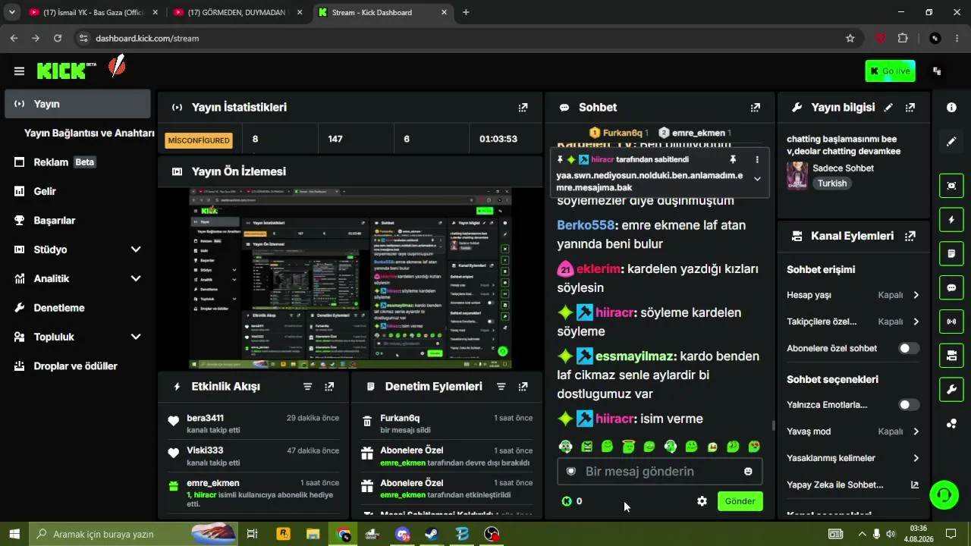Toggle the chat bubble widget in the right sidebar
971x546 pixels.
point(951,288)
